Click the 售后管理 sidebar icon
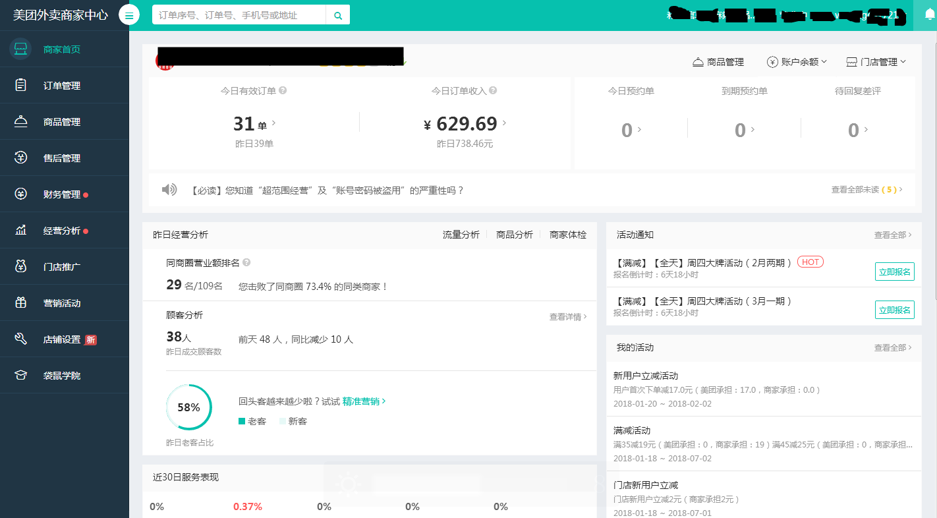The height and width of the screenshot is (518, 937). 20,158
